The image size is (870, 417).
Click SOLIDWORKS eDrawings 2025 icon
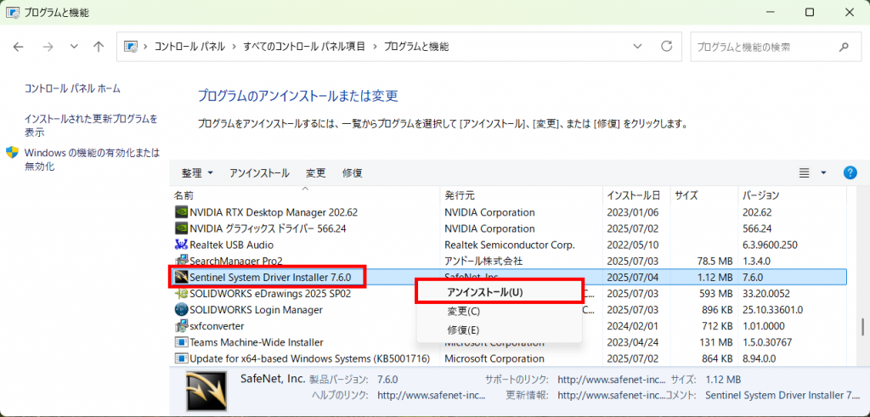[181, 293]
